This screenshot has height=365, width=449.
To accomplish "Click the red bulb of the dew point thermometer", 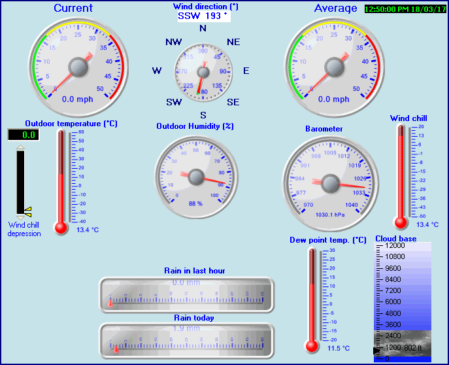I will [312, 347].
